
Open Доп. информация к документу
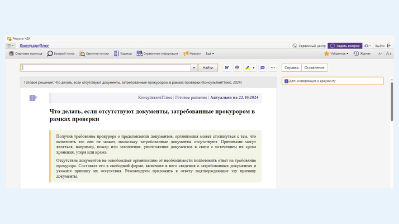tap(332, 81)
